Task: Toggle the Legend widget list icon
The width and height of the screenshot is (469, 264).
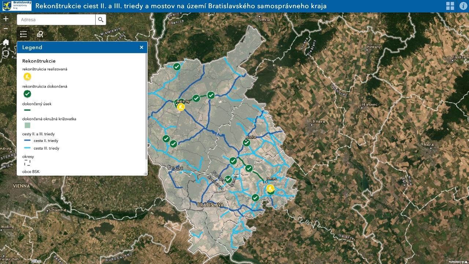Action: [x=23, y=34]
